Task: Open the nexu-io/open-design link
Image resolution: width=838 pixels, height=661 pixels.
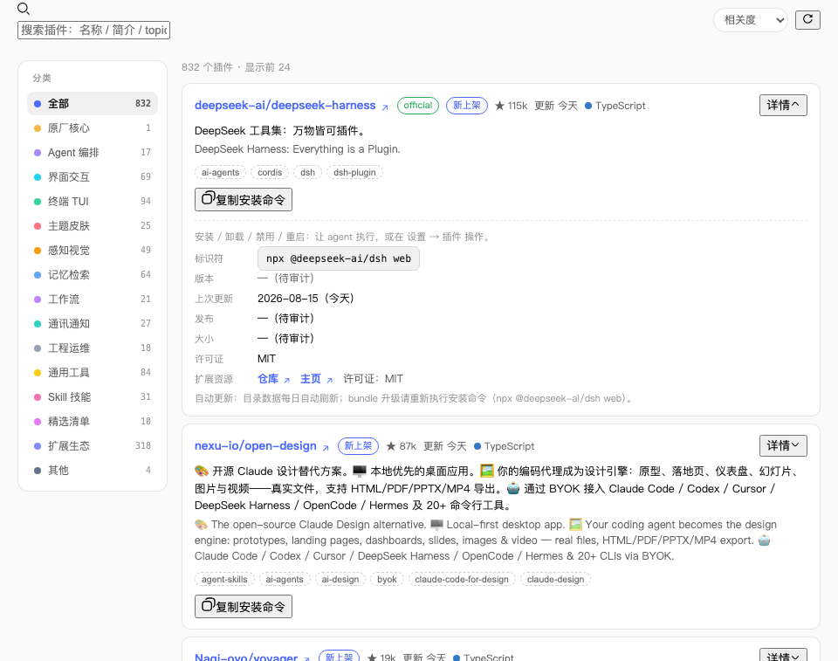Action: pos(256,446)
